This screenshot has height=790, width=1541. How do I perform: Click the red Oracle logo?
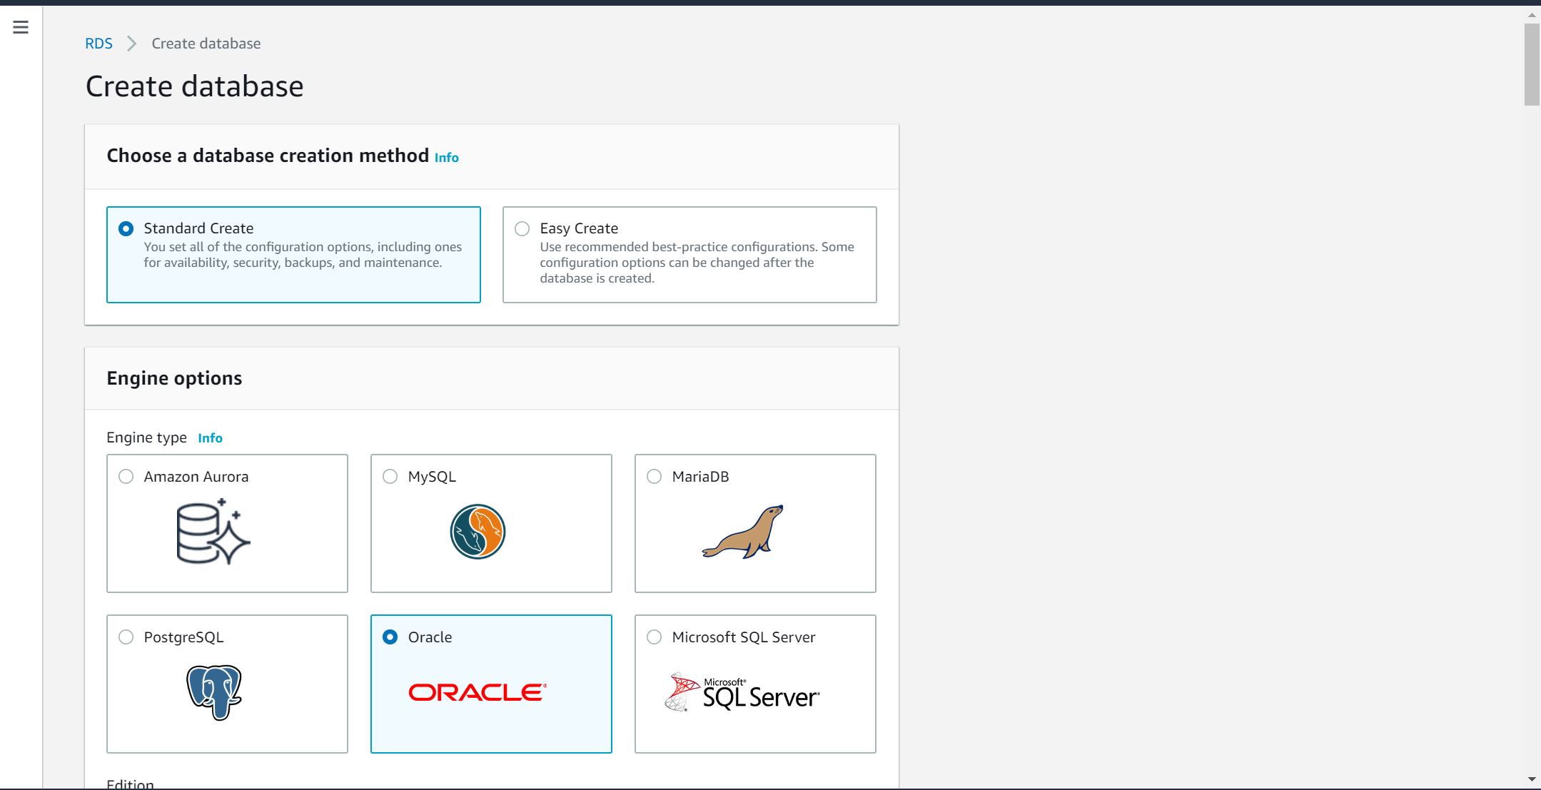click(x=478, y=692)
